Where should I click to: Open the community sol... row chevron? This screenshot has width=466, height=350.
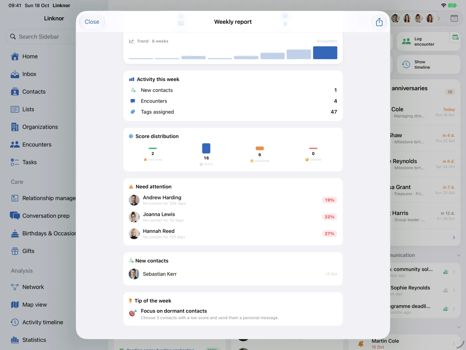click(454, 272)
